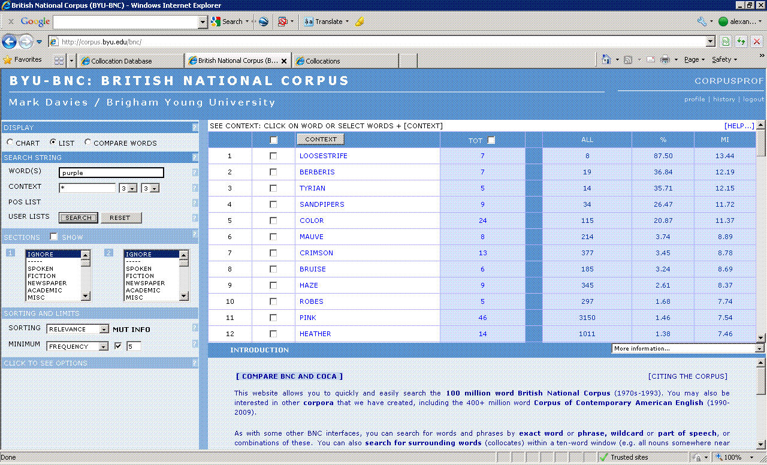
Task: Click the results table scrollbar down arrow
Action: [760, 338]
